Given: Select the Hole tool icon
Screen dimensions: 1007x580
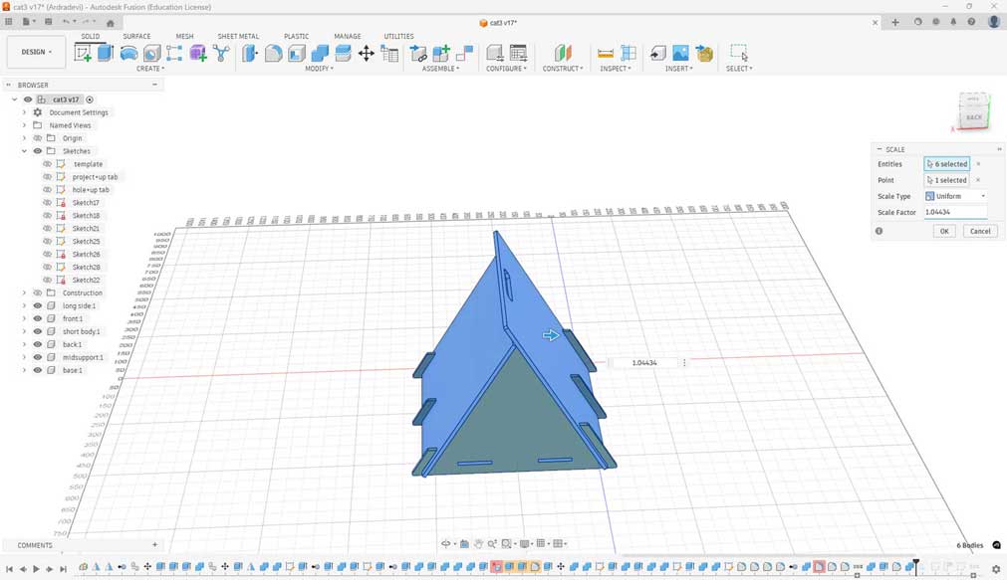Looking at the screenshot, I should coord(151,53).
